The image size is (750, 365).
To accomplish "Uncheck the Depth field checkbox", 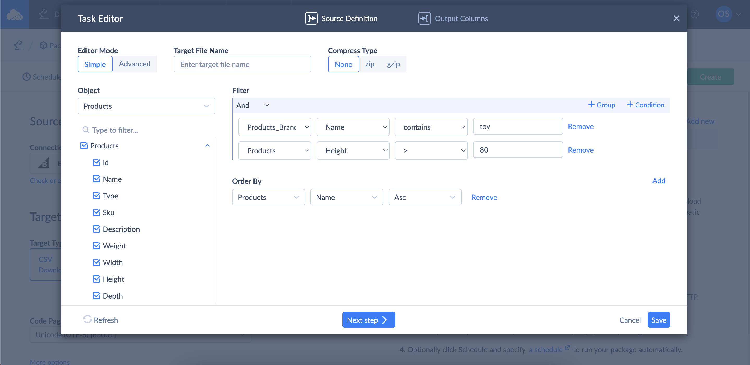I will pos(96,295).
